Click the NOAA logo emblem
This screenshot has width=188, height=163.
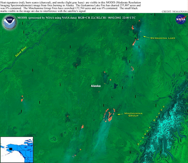tap(9, 22)
